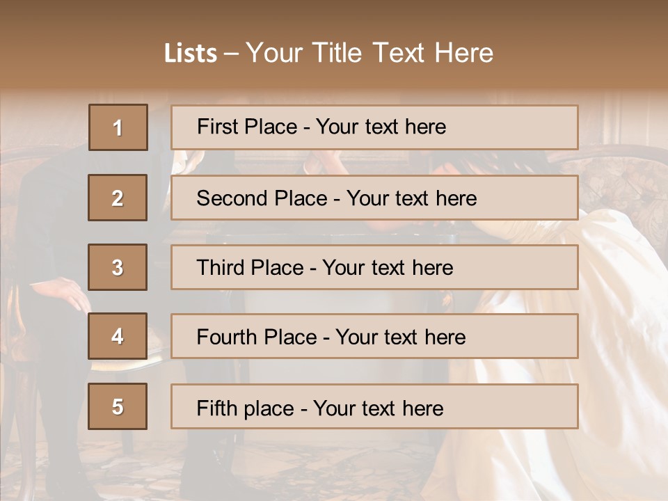
Task: Select the Second Place text box
Action: tap(374, 198)
